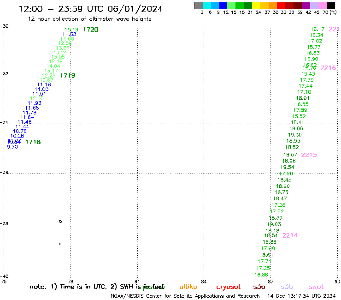Pick the purple swatch in the color scale
The width and height of the screenshot is (341, 300).
[306, 6]
